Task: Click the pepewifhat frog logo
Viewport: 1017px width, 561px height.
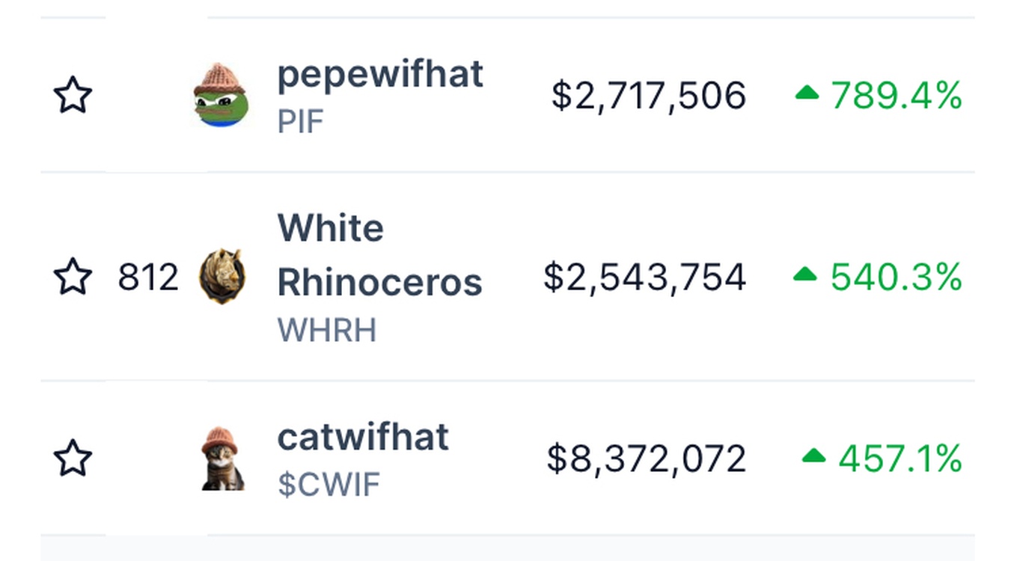Action: pyautogui.click(x=222, y=95)
